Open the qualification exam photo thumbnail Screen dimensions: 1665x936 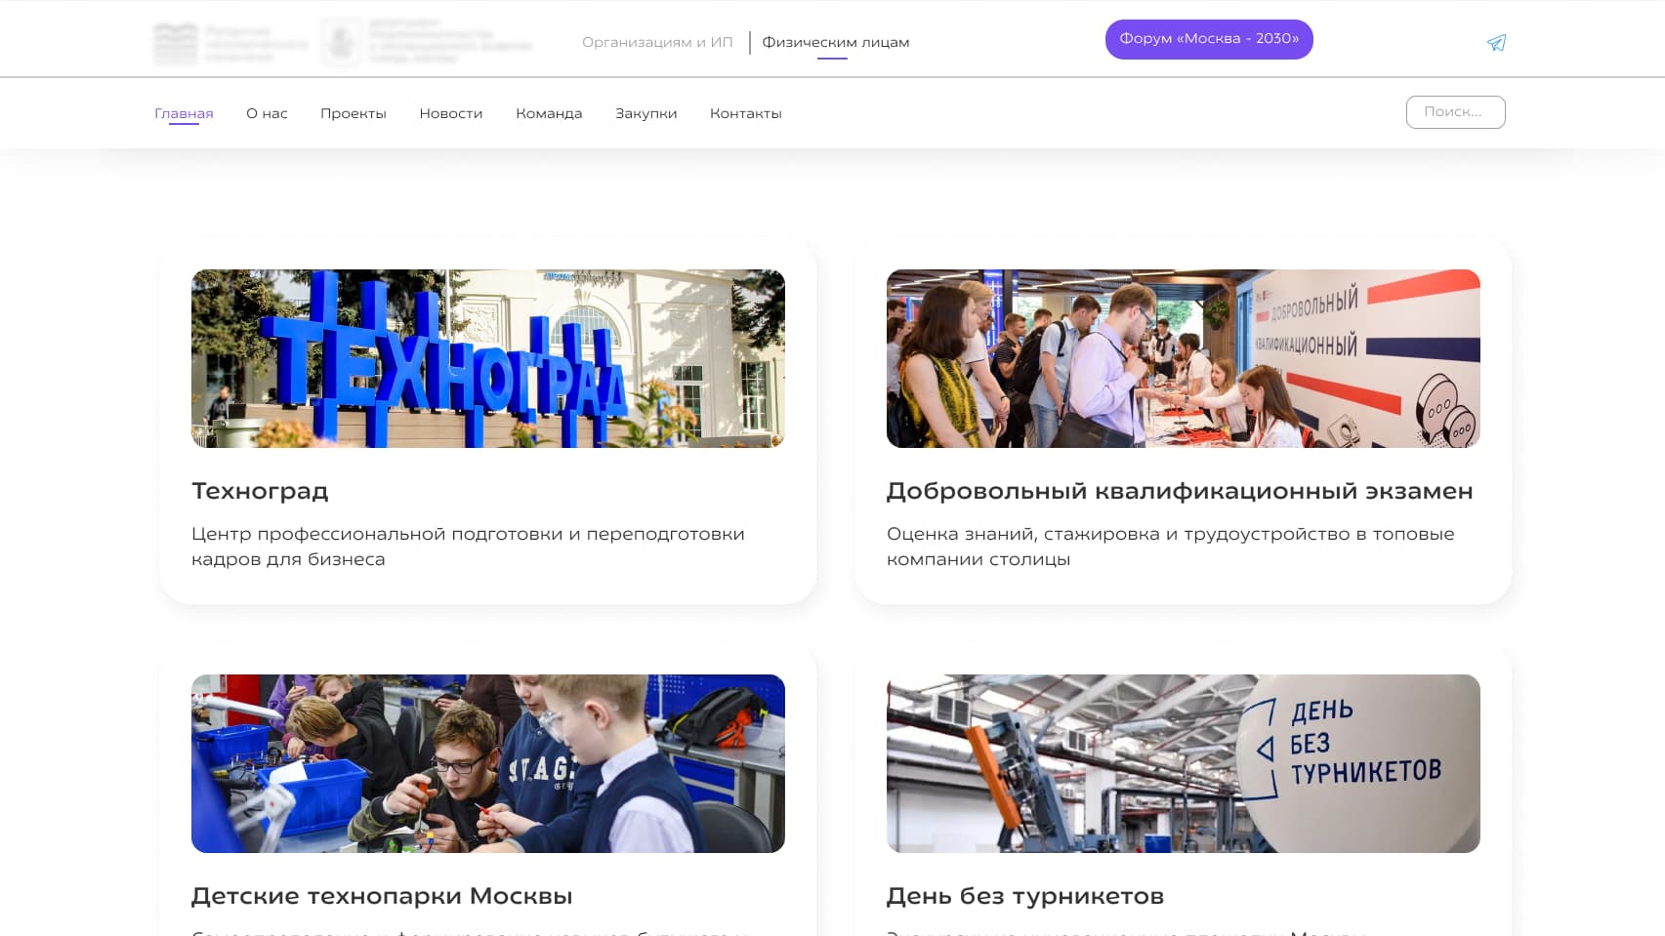tap(1184, 358)
